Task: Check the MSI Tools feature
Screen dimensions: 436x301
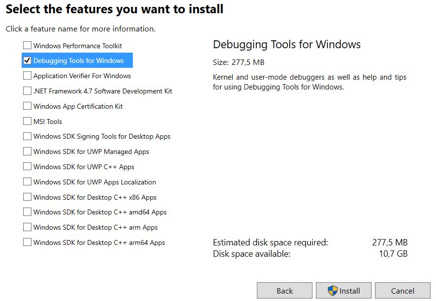Action: pyautogui.click(x=27, y=121)
